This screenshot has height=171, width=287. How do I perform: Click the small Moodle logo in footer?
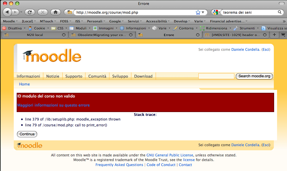click(30, 145)
